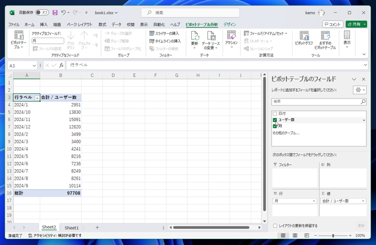The height and width of the screenshot is (245, 376).
Task: Open the Actions ribbon menu
Action: click(x=231, y=40)
